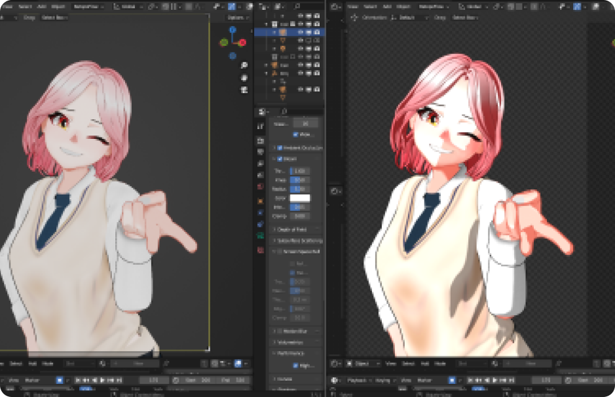Toggle High Quality Normals checkbox under Performance
This screenshot has height=397, width=615.
tap(295, 366)
